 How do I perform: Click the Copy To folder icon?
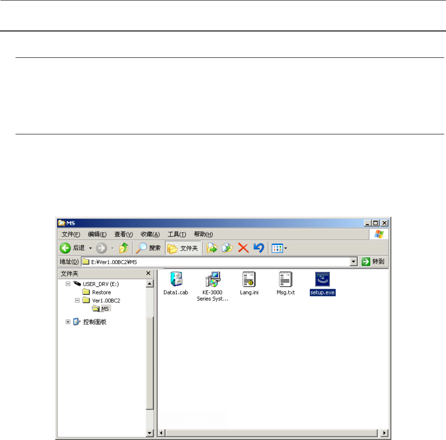[227, 248]
